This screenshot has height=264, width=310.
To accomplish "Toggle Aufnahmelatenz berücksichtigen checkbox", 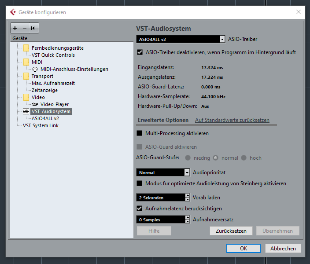I will point(140,209).
